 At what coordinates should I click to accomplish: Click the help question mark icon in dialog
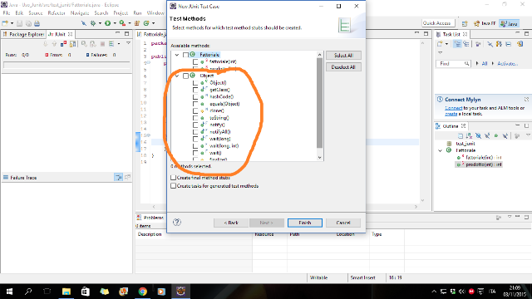pyautogui.click(x=177, y=223)
